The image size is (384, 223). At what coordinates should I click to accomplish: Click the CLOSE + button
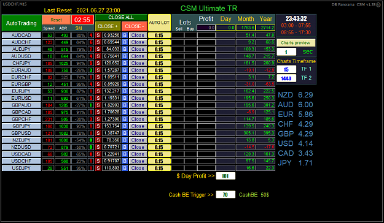pos(108,26)
